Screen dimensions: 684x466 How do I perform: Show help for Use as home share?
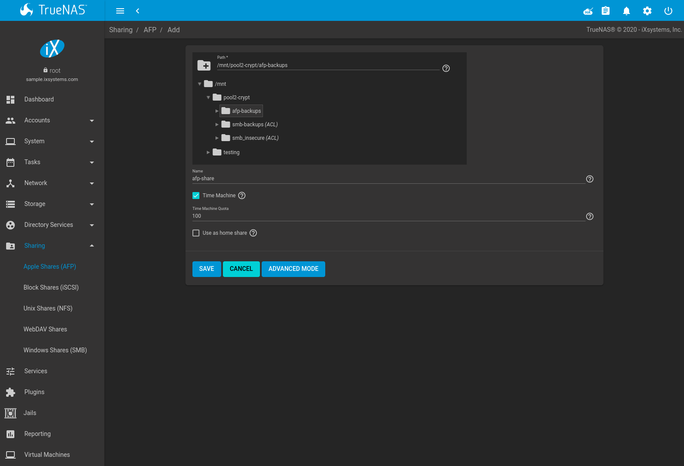tap(253, 233)
